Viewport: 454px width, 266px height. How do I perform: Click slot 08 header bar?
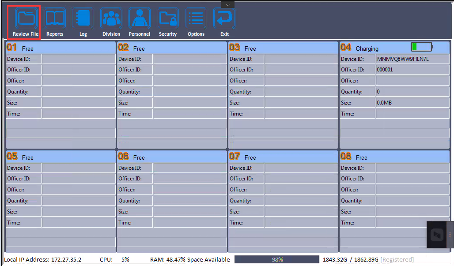click(394, 157)
